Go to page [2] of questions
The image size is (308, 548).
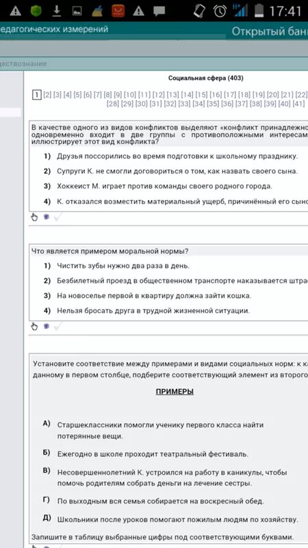47,95
